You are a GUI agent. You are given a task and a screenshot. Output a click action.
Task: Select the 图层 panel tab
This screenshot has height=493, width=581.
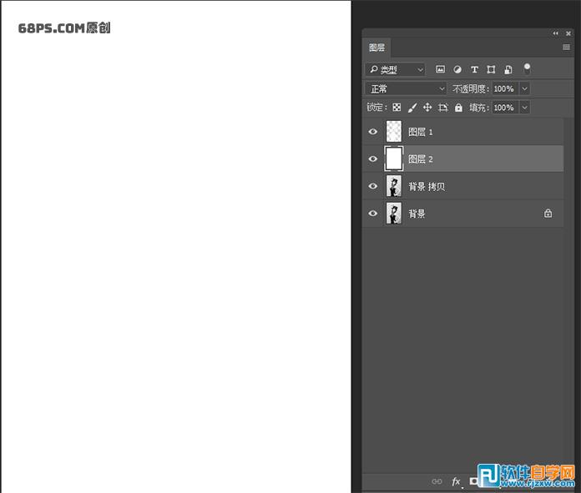coord(376,48)
